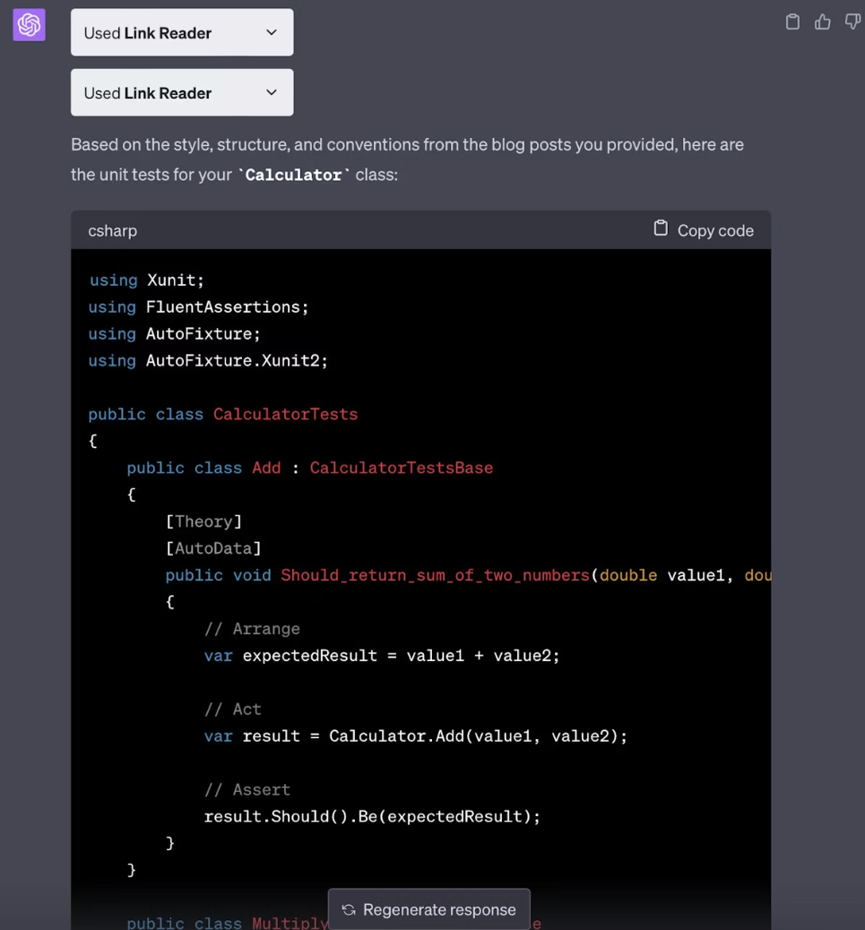Click the clipboard icon next to Copy code
The image size is (865, 930).
(661, 228)
